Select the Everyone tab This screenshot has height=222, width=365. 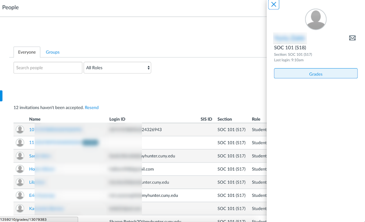pos(27,52)
